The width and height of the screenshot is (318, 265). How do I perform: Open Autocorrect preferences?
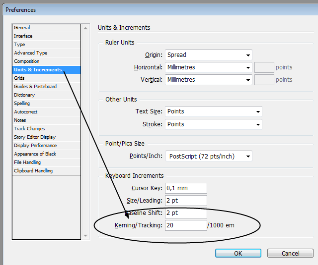(46, 112)
